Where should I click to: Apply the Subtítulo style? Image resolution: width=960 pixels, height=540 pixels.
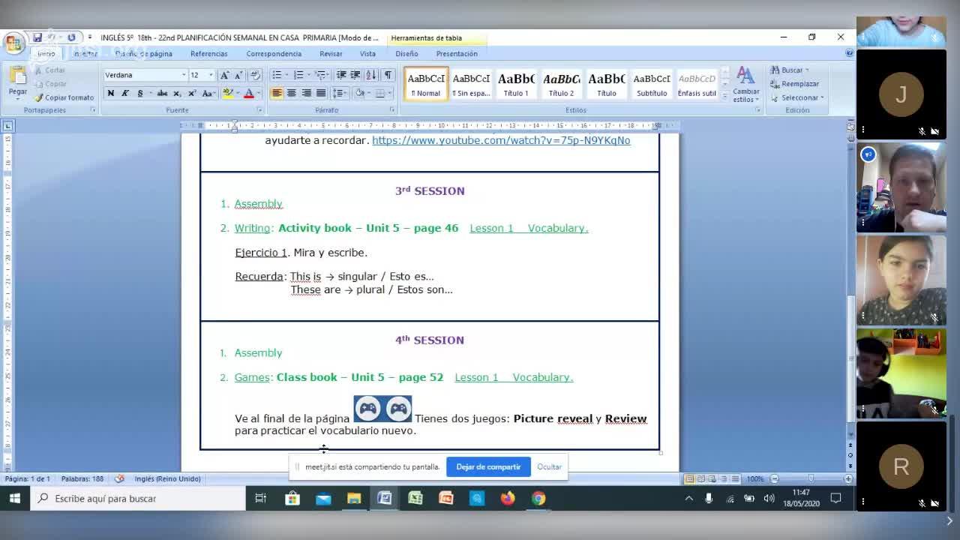(x=652, y=84)
